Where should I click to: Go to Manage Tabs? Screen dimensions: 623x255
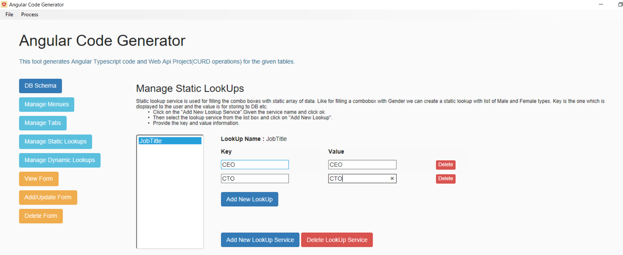tap(43, 123)
